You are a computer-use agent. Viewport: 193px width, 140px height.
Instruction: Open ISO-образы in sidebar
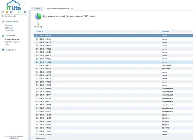(x=9, y=30)
